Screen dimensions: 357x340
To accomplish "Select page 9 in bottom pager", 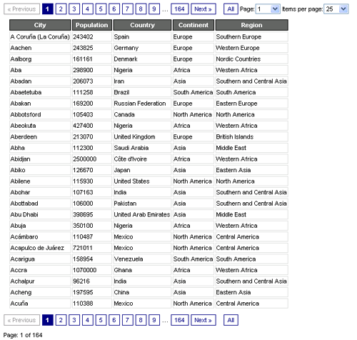I will coord(154,320).
